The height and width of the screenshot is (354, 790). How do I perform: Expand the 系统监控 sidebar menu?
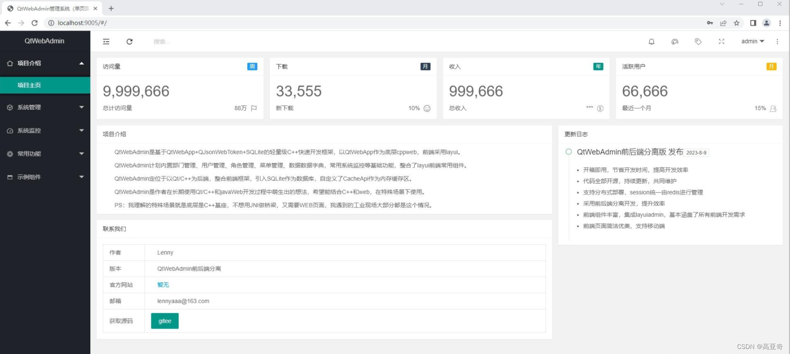[x=45, y=131]
